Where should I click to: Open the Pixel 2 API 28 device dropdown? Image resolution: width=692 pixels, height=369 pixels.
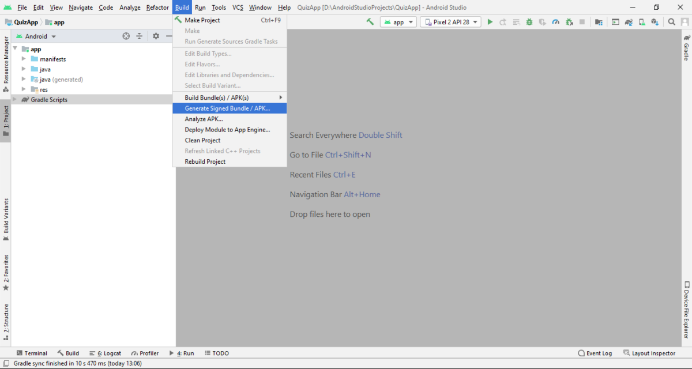coord(451,22)
